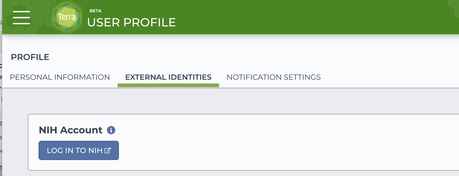Open Notification Settings tab
Screen dimensions: 459x176
click(x=274, y=77)
